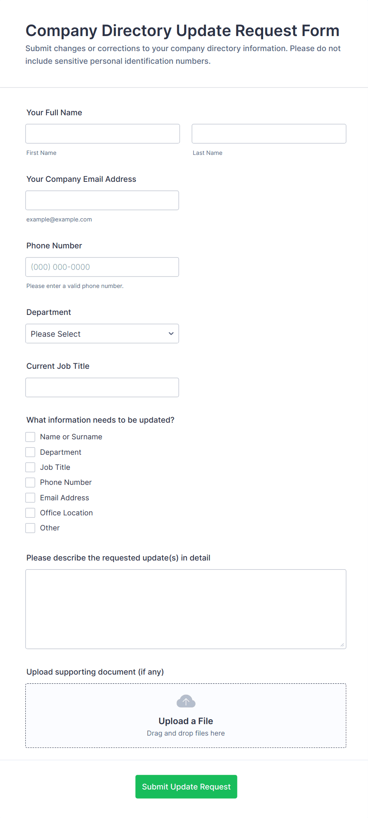Viewport: 368px width, 818px height.
Task: Click the textarea resize handle corner
Action: [x=342, y=645]
